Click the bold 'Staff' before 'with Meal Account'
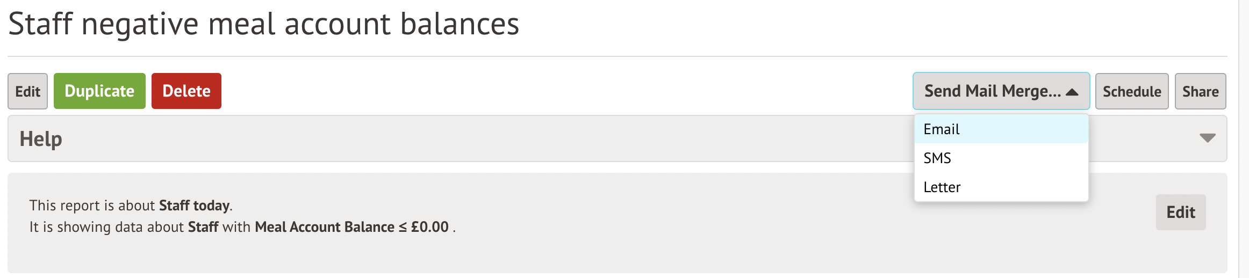1249x278 pixels. coord(203,227)
